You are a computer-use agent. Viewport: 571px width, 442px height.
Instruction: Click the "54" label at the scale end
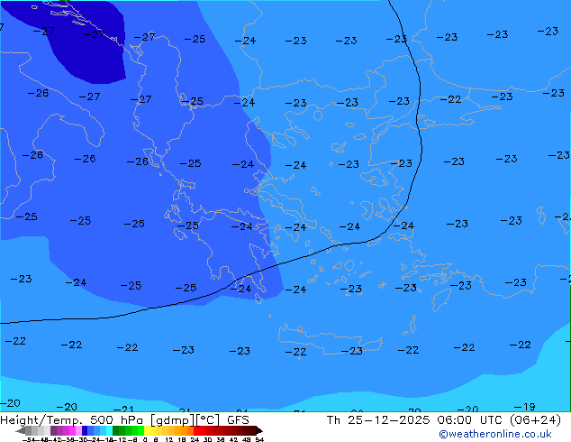click(259, 440)
